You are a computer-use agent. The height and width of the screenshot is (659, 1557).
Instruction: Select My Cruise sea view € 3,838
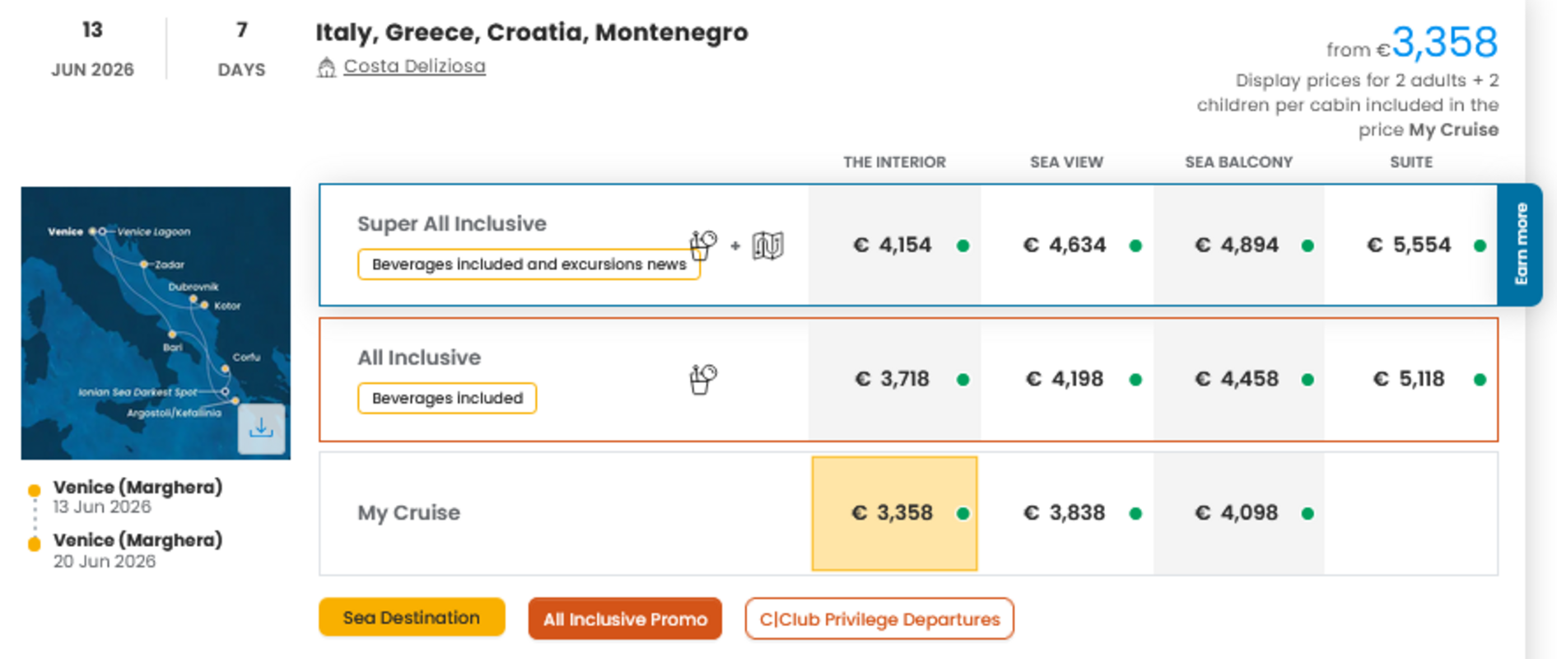coord(1066,513)
